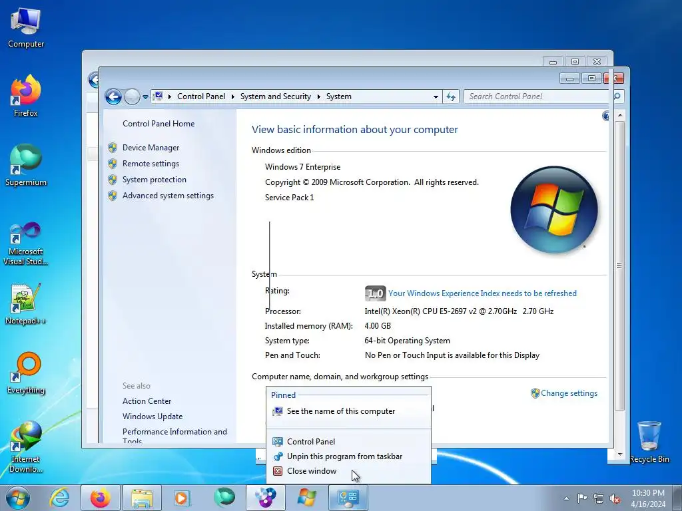
Task: Click Change settings link
Action: point(569,393)
